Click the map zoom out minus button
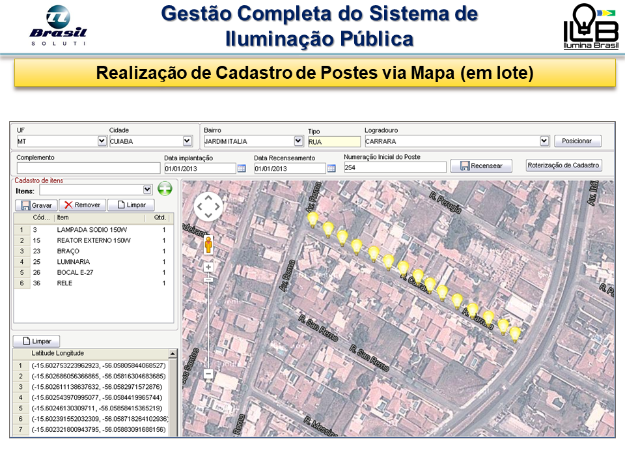The height and width of the screenshot is (469, 625). pos(208,374)
